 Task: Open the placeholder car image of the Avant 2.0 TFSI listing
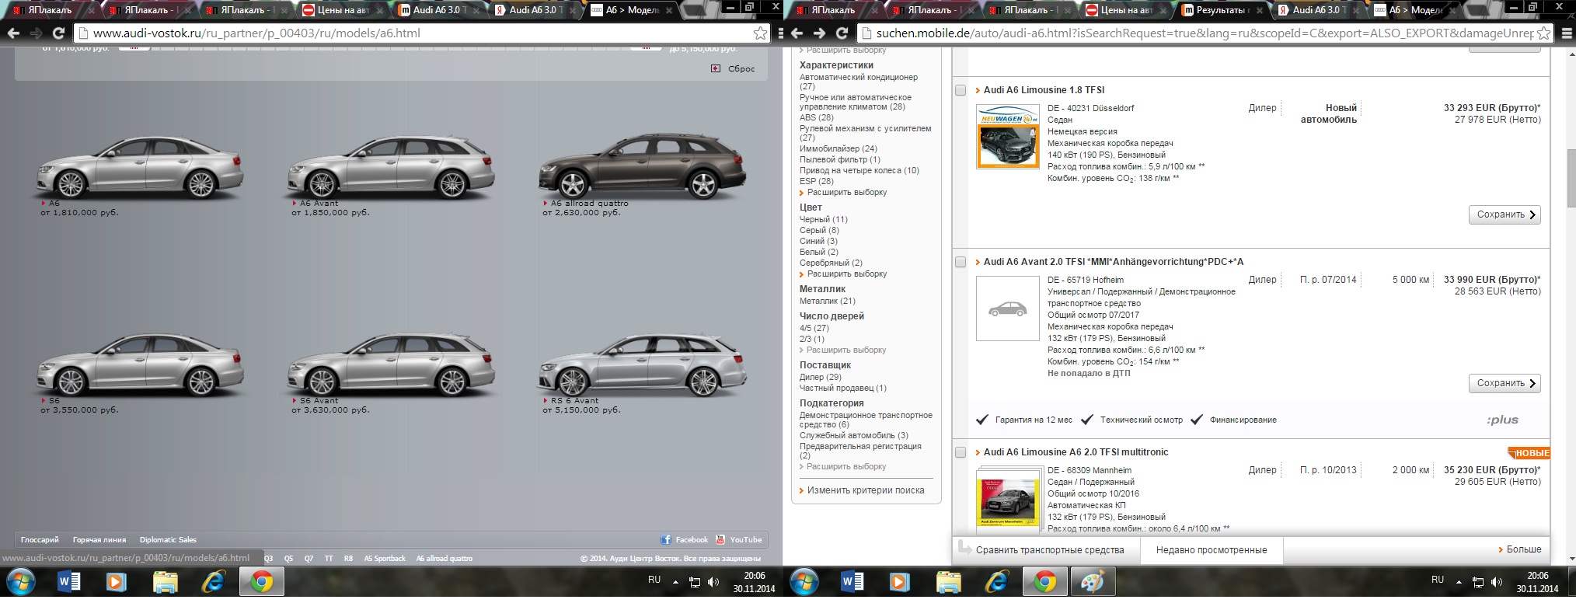click(1008, 308)
